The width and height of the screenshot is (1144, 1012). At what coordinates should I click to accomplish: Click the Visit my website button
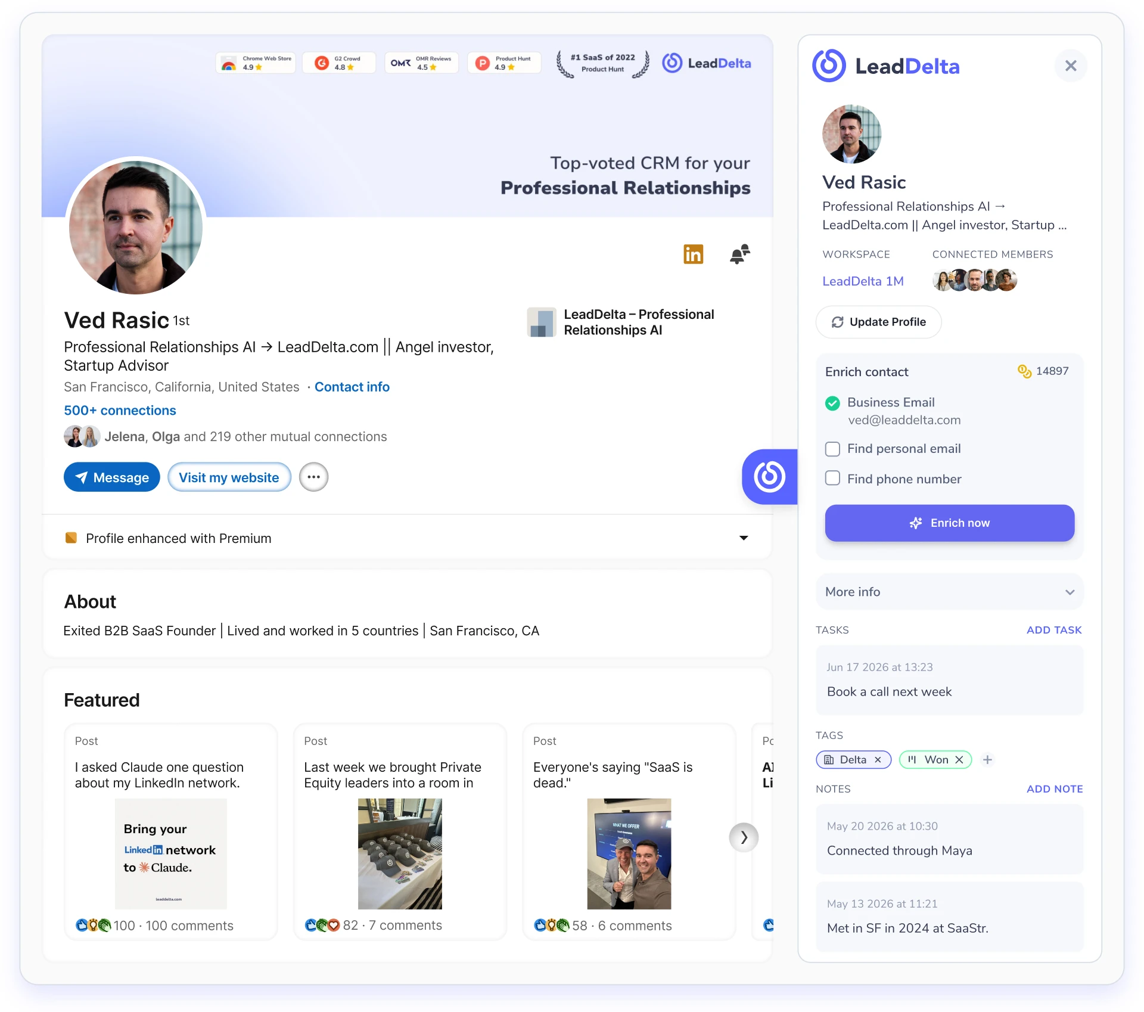(x=229, y=477)
